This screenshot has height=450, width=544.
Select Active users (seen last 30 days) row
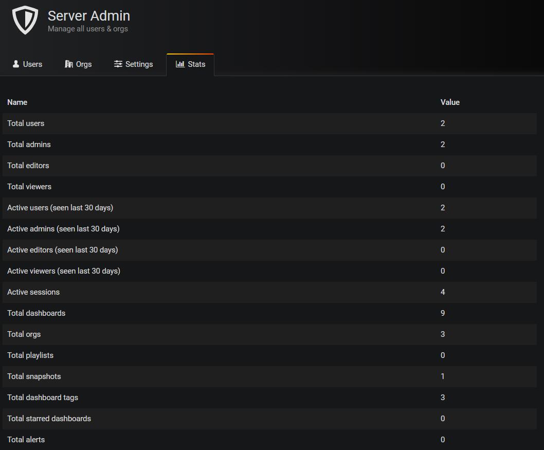(x=60, y=208)
